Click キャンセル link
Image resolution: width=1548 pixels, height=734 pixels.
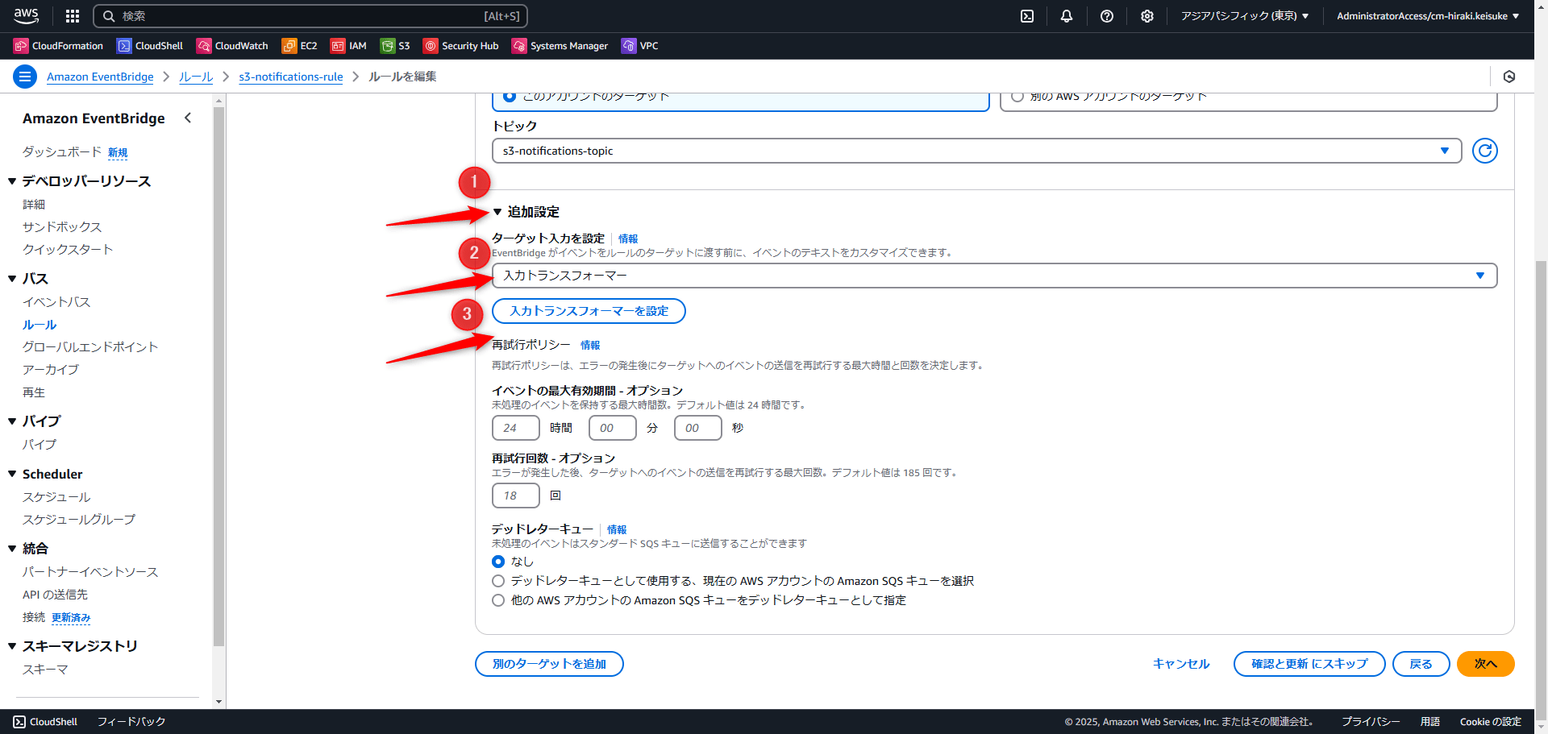[x=1181, y=664]
